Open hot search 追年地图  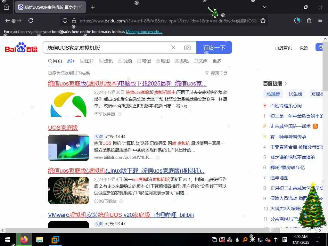pyautogui.click(x=279, y=178)
